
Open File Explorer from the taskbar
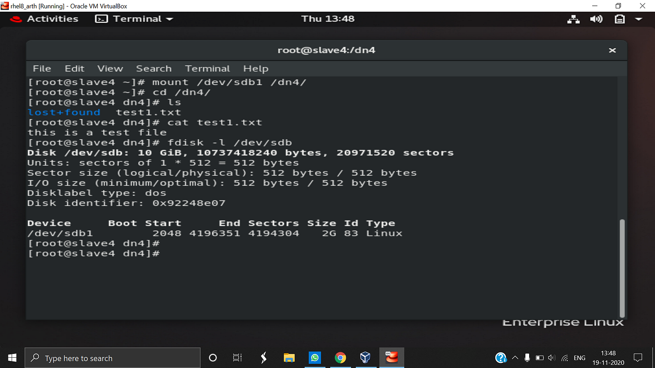point(289,358)
